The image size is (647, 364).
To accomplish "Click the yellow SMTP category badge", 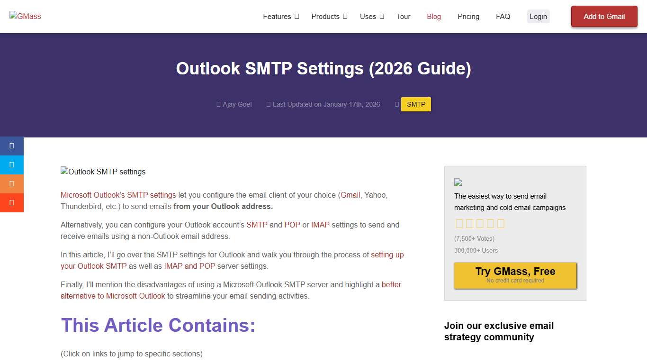I will tap(416, 104).
